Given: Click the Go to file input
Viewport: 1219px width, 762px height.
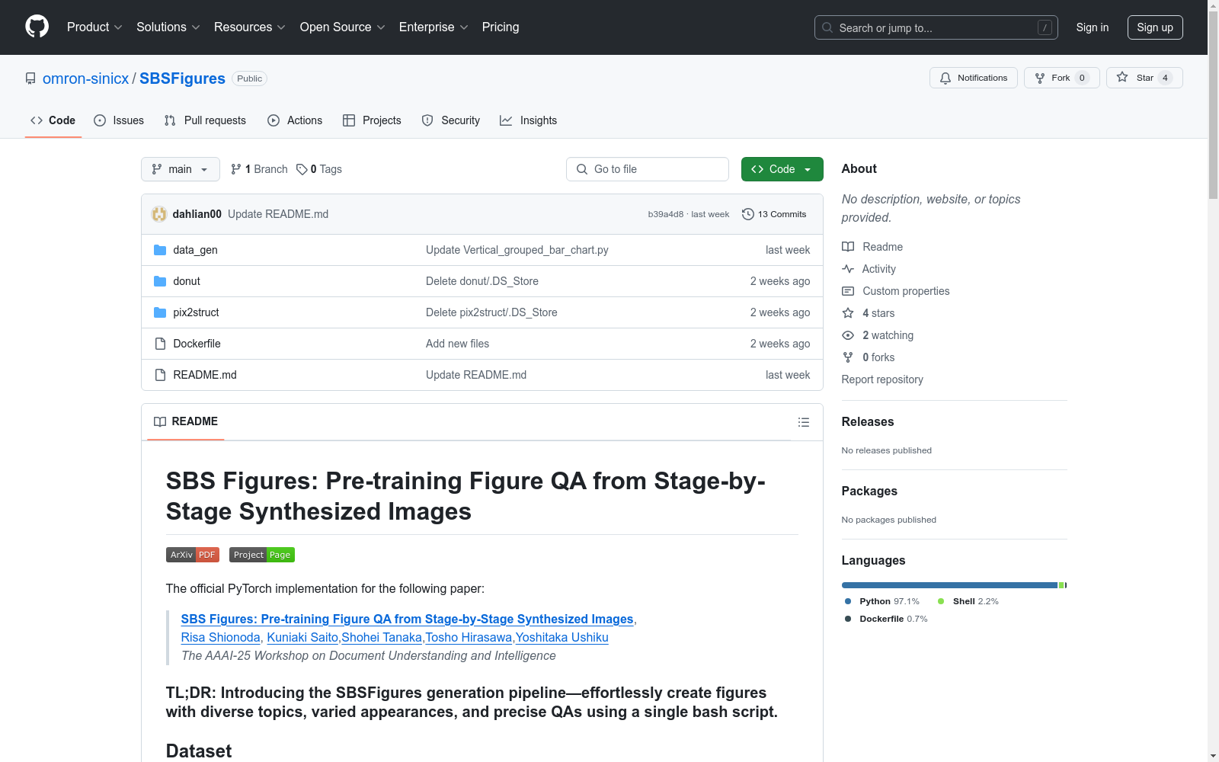Looking at the screenshot, I should pyautogui.click(x=648, y=169).
